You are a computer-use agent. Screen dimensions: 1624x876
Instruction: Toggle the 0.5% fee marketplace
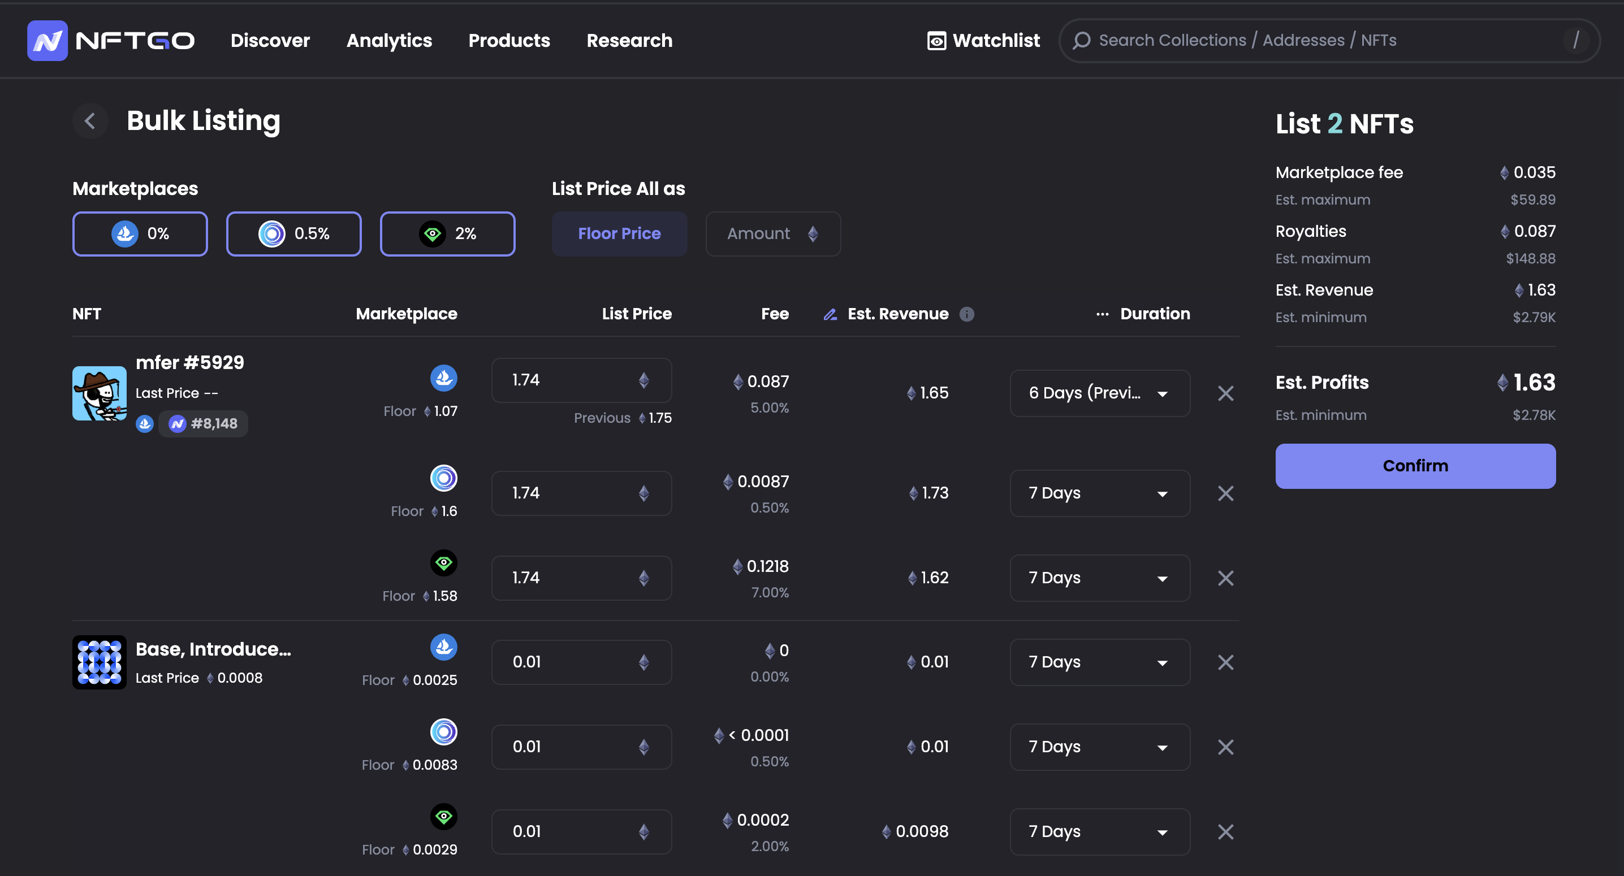point(294,234)
